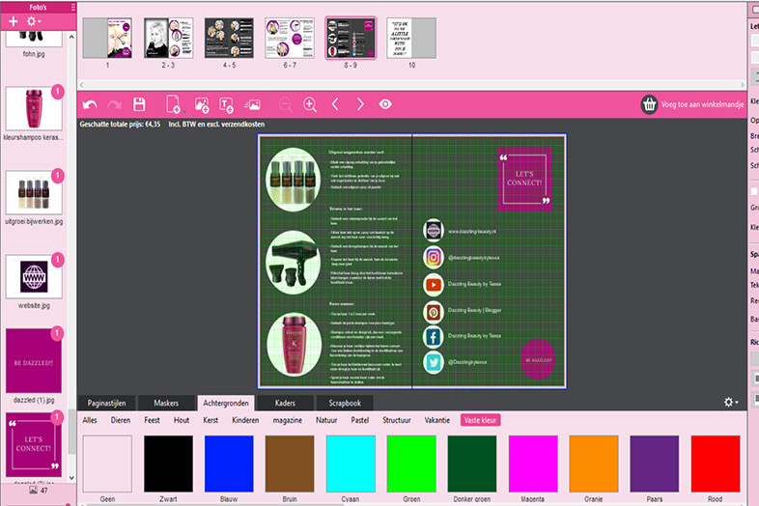
Task: Select the dazzled (1).jpg photo
Action: [34, 361]
